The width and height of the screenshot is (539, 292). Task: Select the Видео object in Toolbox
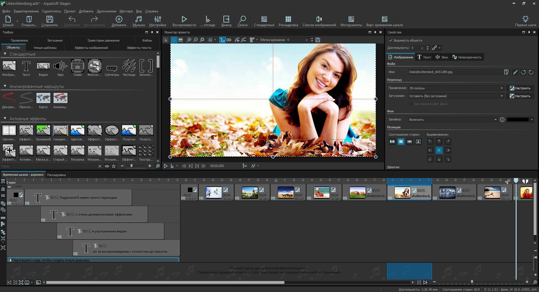pyautogui.click(x=43, y=68)
